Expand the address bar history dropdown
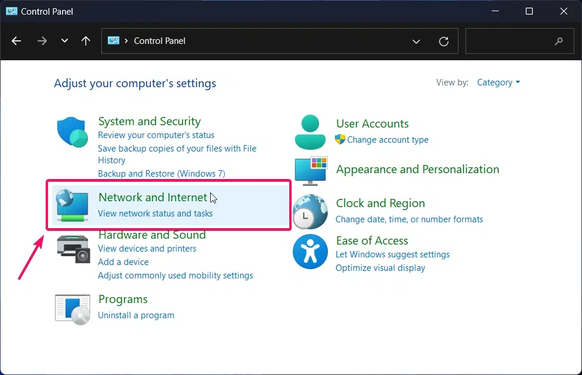Image resolution: width=582 pixels, height=375 pixels. [416, 41]
